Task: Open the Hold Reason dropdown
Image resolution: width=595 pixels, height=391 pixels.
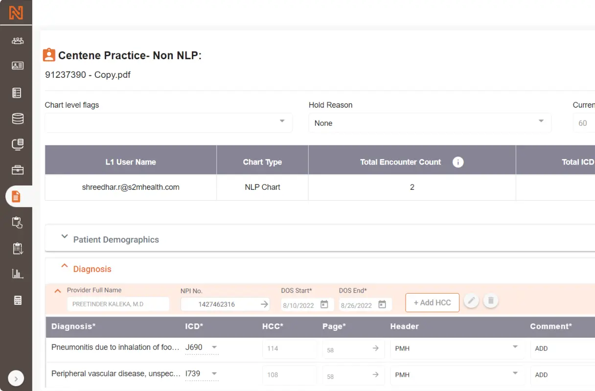Action: 430,123
